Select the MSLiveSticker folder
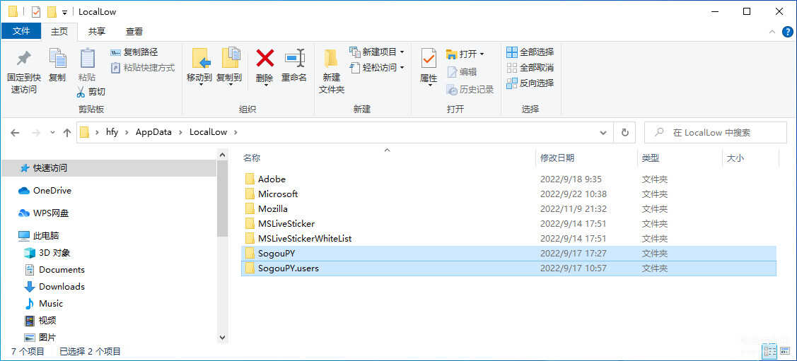Image resolution: width=797 pixels, height=361 pixels. pyautogui.click(x=508, y=223)
